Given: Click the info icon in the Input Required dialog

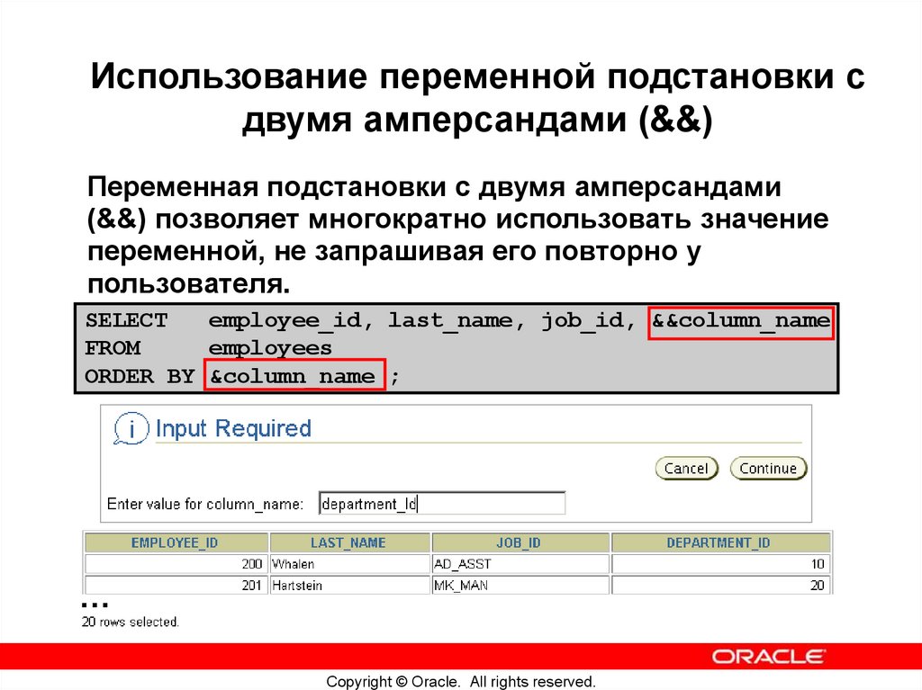Looking at the screenshot, I should pyautogui.click(x=131, y=429).
